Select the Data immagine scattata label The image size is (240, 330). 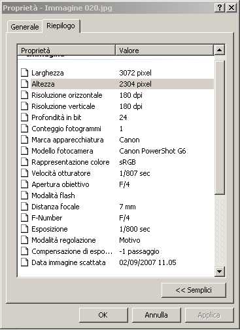69,262
